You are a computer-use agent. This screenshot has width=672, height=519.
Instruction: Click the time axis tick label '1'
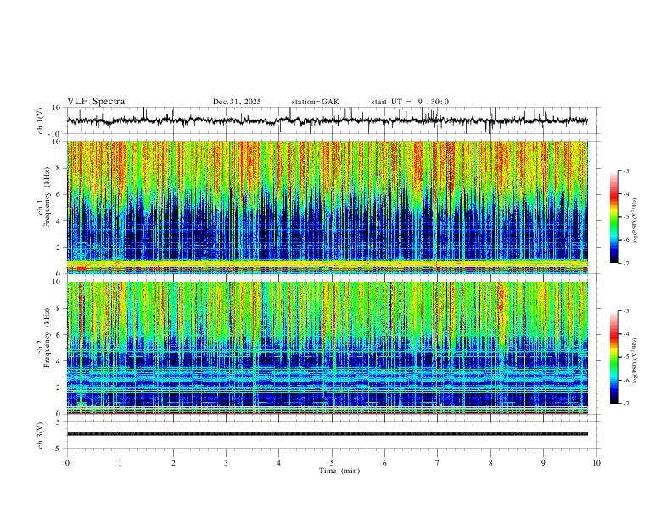[x=120, y=463]
